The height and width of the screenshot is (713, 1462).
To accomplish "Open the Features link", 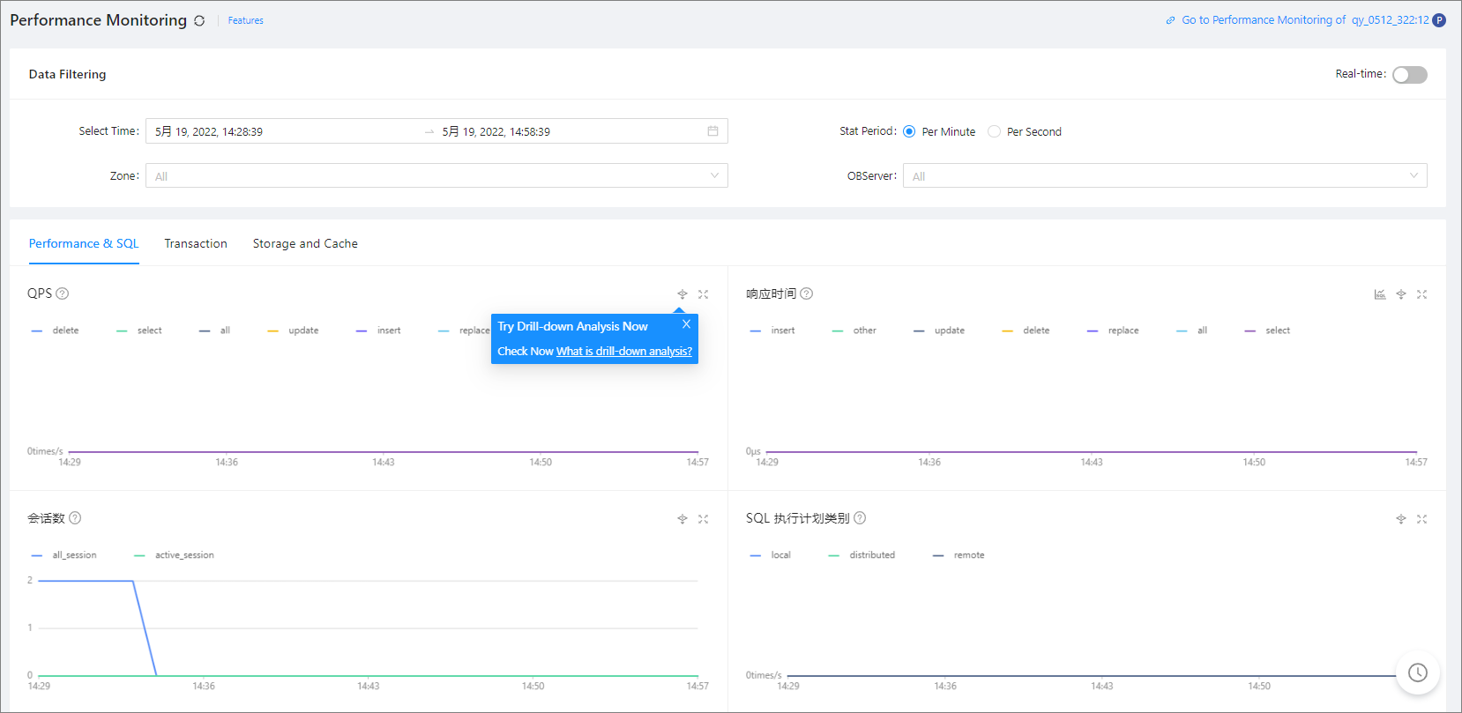I will [245, 20].
